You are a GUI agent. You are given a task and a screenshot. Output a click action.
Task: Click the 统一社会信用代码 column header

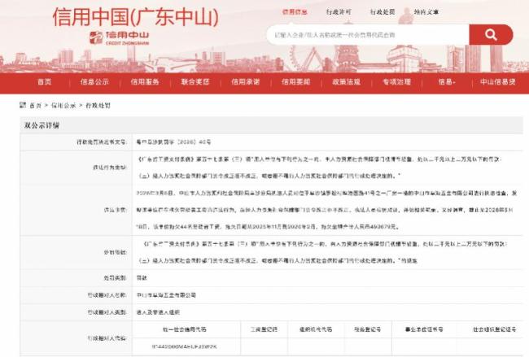pos(184,329)
